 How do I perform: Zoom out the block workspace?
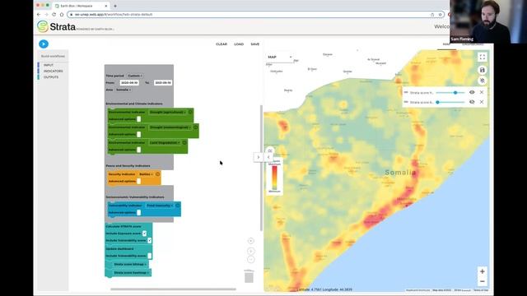point(250,260)
